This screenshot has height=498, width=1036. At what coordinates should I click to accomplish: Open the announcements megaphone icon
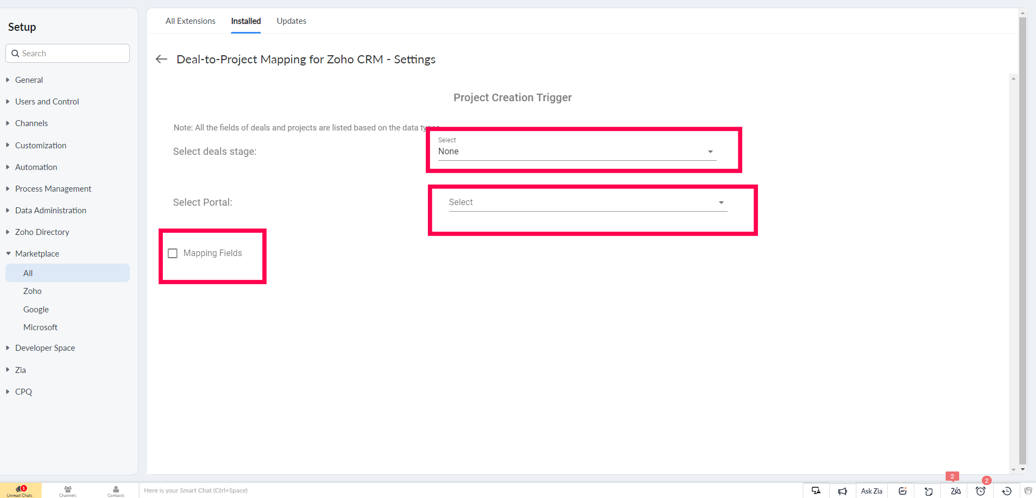pos(842,491)
